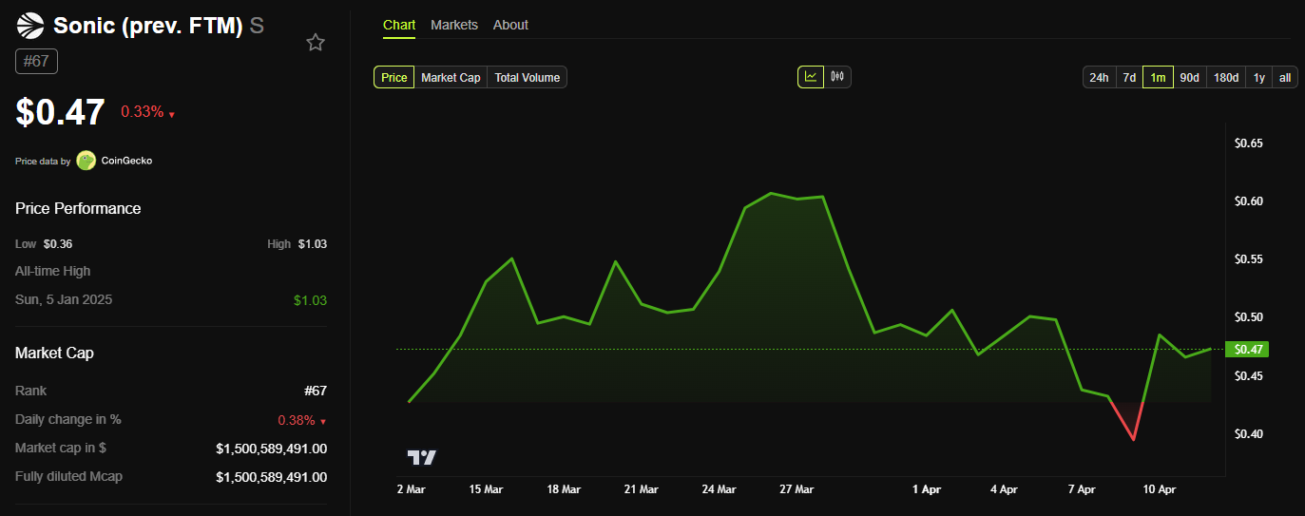Click the 2 Mar date axis label
This screenshot has height=516, width=1305.
(x=412, y=489)
